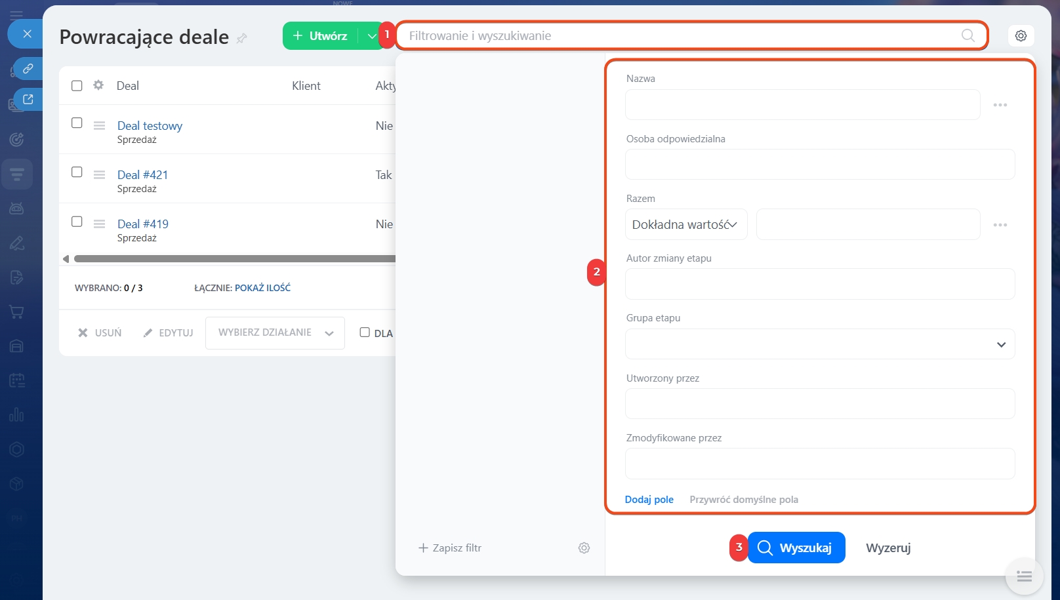The image size is (1060, 600).
Task: Open the Dokładna wartość dropdown
Action: [x=686, y=224]
